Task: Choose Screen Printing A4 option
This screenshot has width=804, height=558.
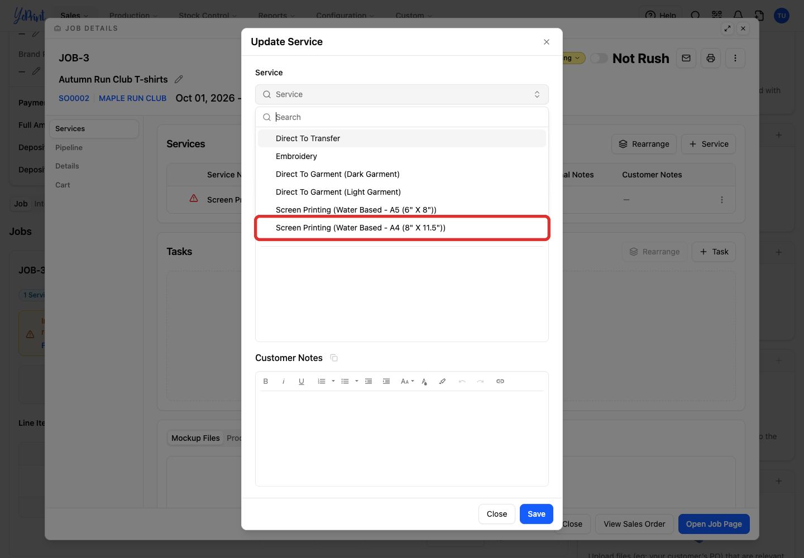Action: pyautogui.click(x=402, y=228)
